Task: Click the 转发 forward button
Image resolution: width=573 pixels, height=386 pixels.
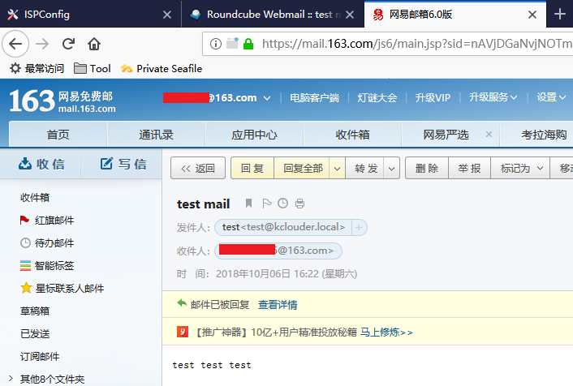Action: (366, 169)
